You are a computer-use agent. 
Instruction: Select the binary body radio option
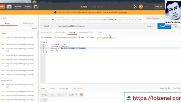click(x=88, y=37)
